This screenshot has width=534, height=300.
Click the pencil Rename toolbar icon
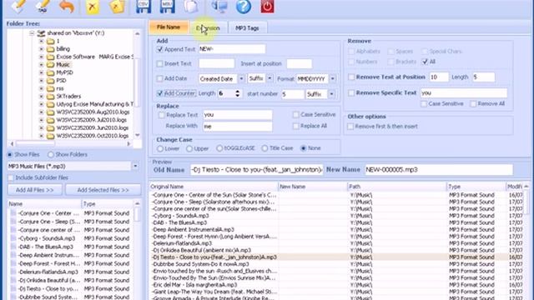18,6
